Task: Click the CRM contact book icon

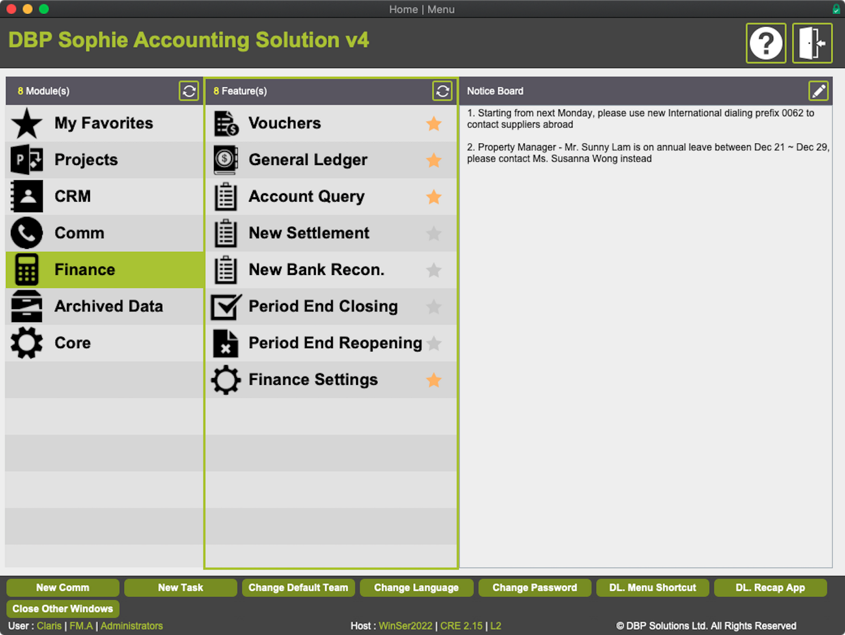Action: point(27,196)
